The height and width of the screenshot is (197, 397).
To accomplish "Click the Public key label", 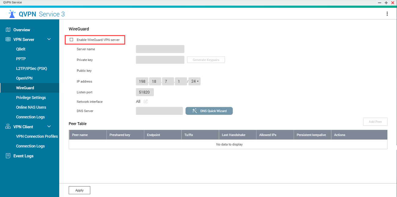I will click(x=84, y=71).
